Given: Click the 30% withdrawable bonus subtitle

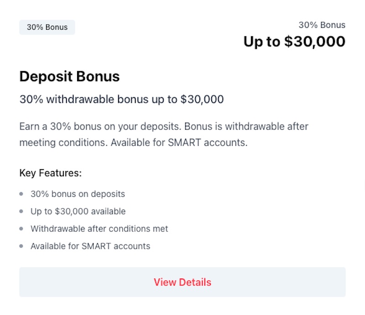Looking at the screenshot, I should (121, 99).
